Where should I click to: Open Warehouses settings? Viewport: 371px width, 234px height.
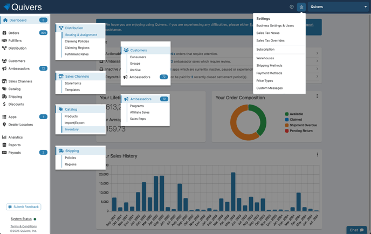[x=265, y=58]
